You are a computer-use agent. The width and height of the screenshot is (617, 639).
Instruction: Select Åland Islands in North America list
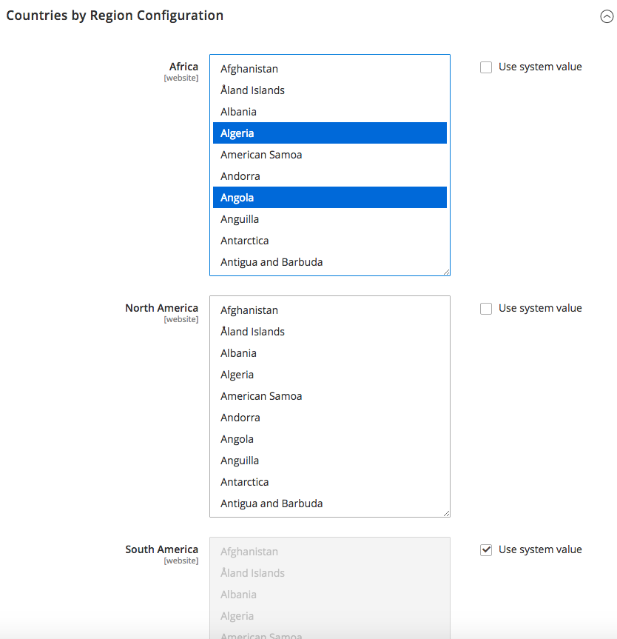click(x=329, y=331)
